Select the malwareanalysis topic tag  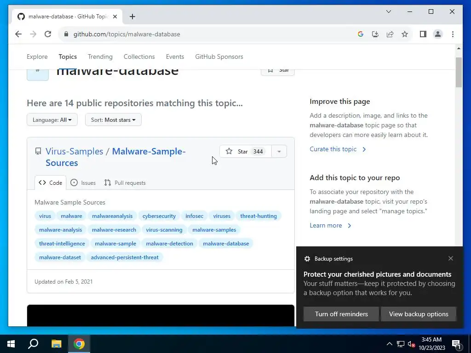tap(112, 216)
